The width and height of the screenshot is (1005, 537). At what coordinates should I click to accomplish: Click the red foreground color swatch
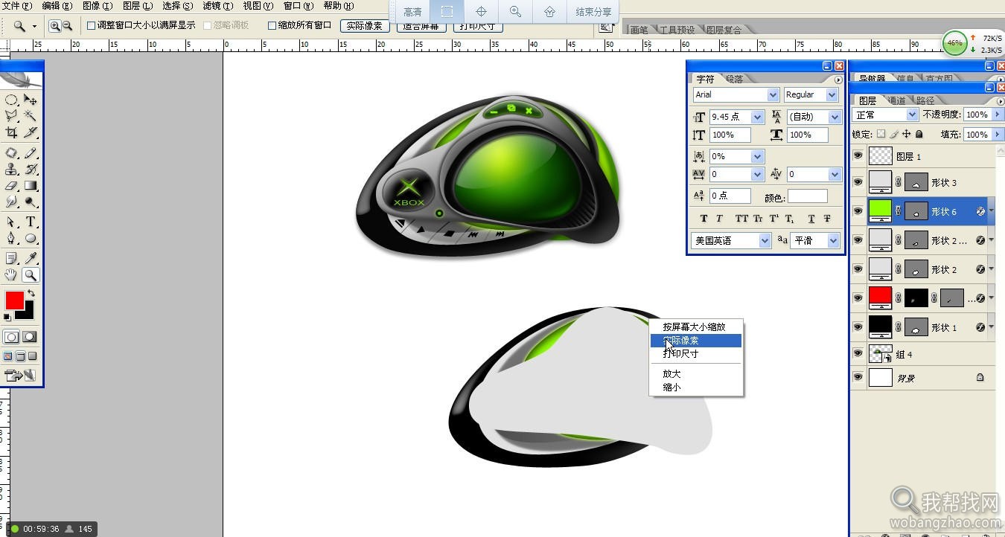click(14, 300)
